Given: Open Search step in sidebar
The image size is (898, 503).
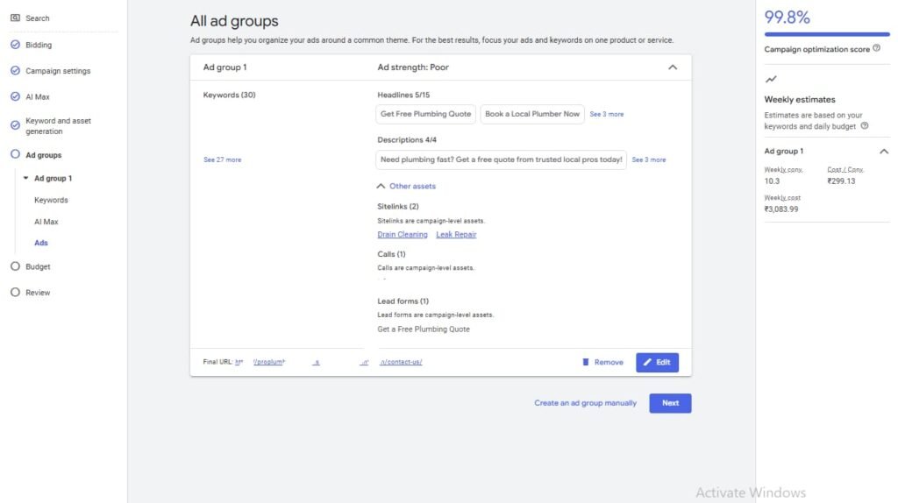Looking at the screenshot, I should tap(37, 18).
